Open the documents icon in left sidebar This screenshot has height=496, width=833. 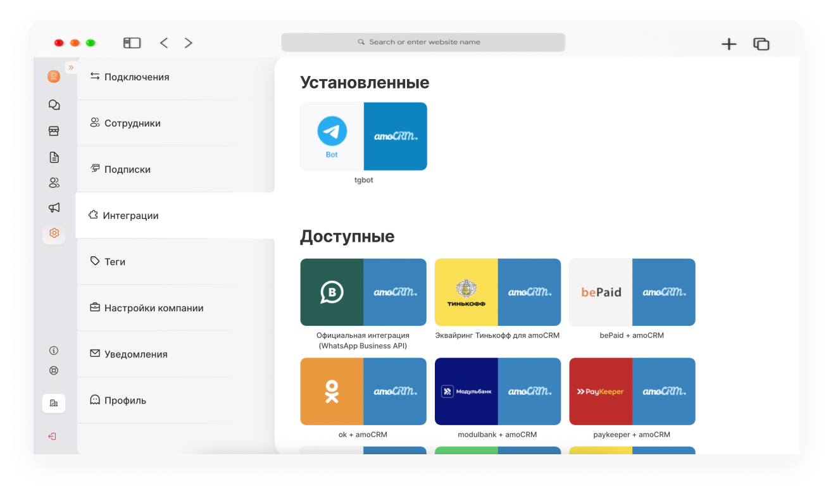tap(54, 158)
